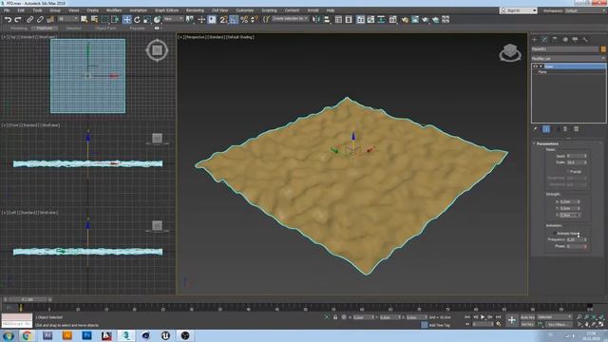The image size is (608, 342).
Task: Enable the Fractal checkbox
Action: pos(568,171)
